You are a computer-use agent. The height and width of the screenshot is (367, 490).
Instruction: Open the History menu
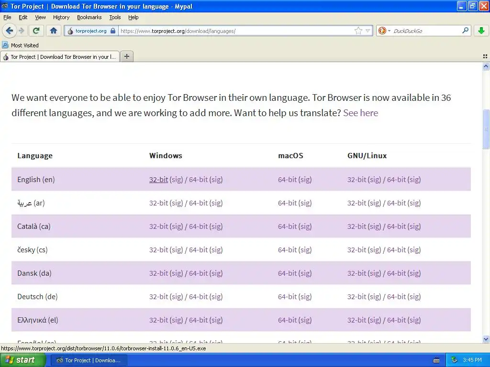61,18
